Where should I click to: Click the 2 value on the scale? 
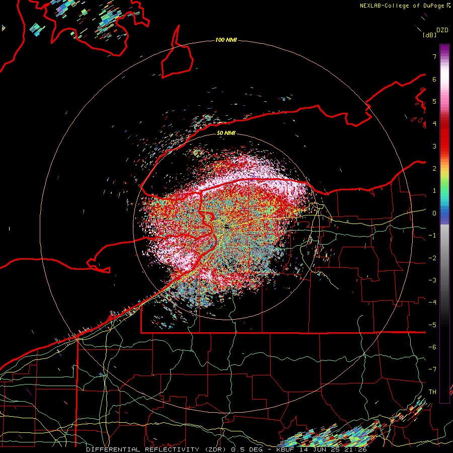coord(434,169)
